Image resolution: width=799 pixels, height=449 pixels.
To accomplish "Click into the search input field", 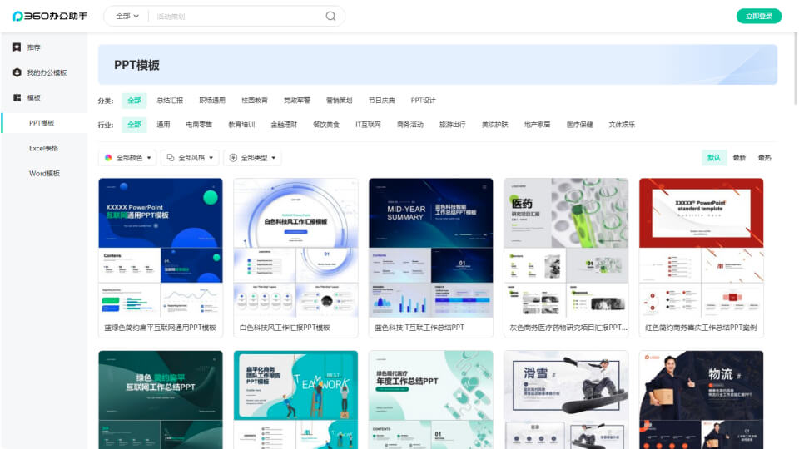I will (237, 17).
